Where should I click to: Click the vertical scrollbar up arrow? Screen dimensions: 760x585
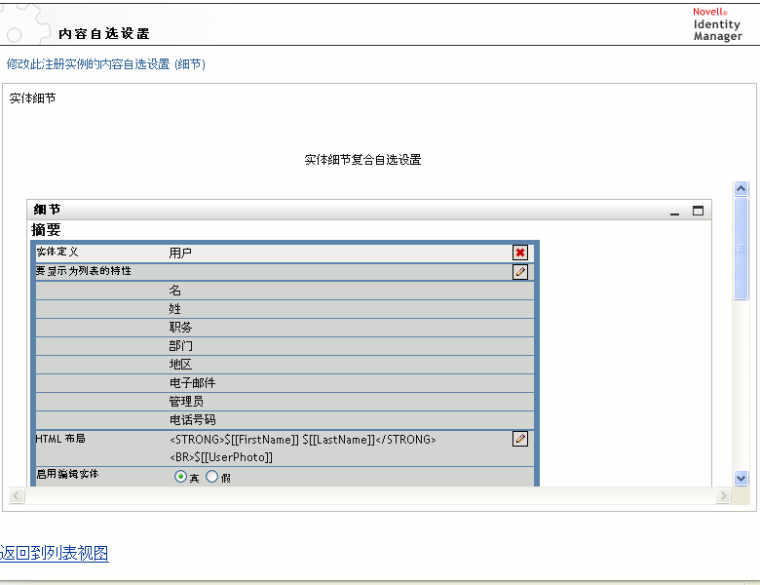tap(741, 188)
